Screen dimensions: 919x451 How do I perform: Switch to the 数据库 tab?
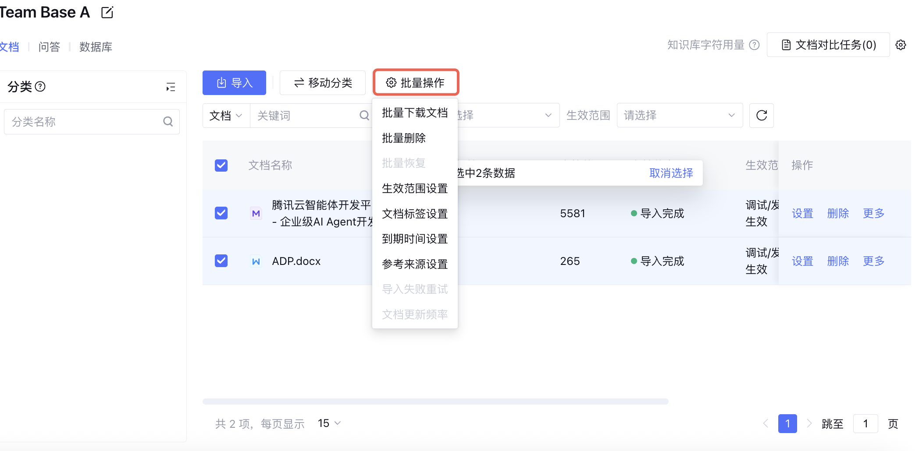click(96, 47)
